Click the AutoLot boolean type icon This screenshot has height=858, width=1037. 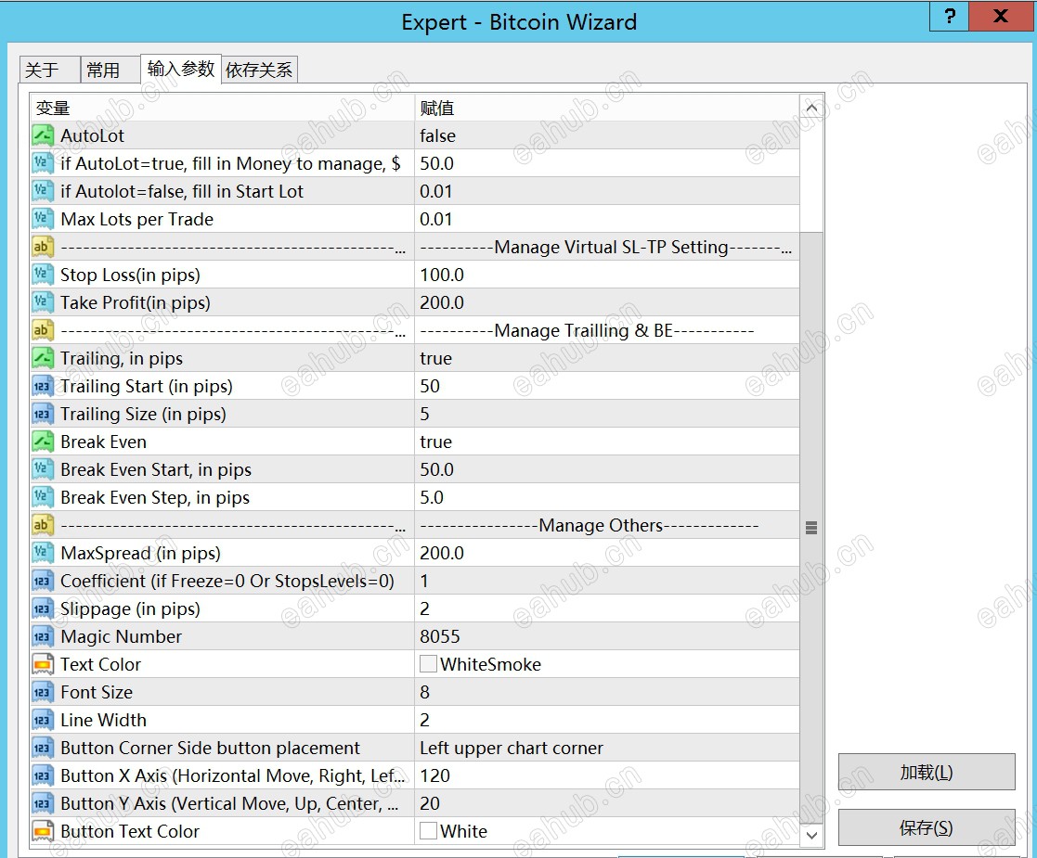[x=43, y=135]
